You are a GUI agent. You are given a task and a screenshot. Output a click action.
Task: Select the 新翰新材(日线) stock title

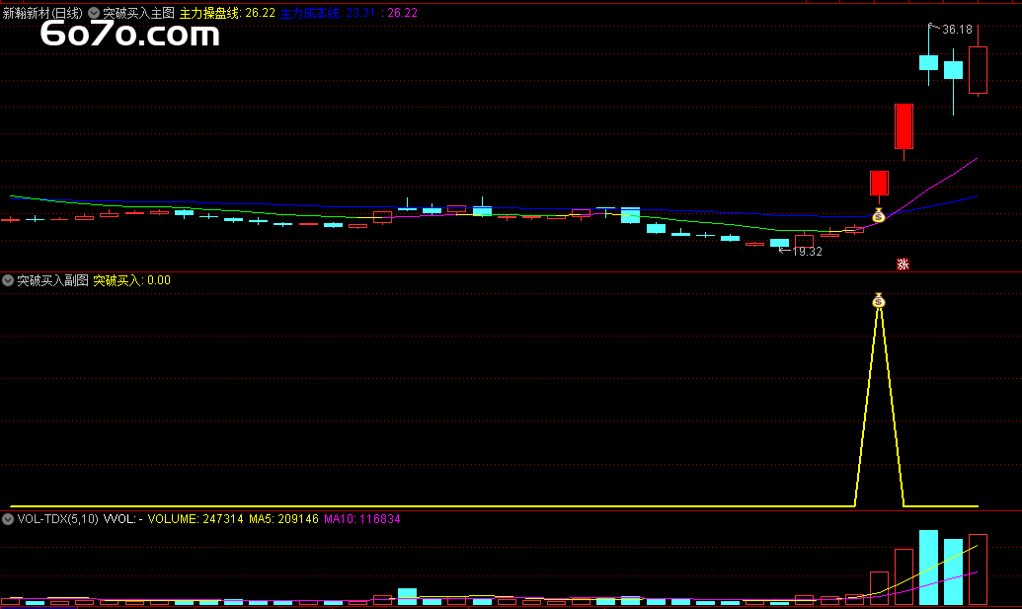click(43, 13)
